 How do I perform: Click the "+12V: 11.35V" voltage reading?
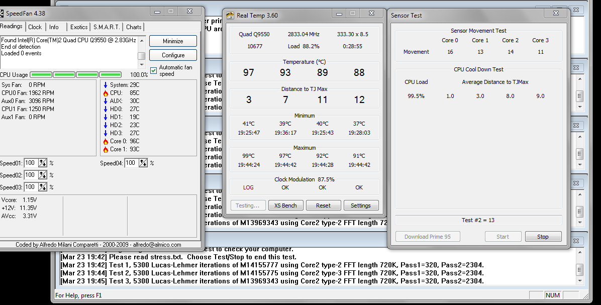coord(19,208)
